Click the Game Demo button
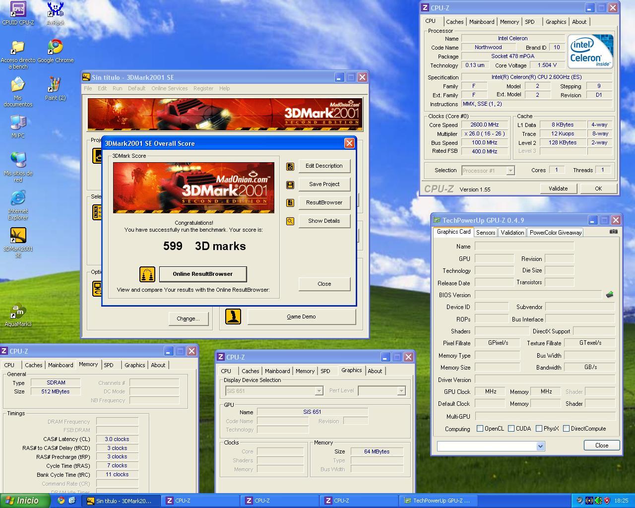The width and height of the screenshot is (635, 508). tap(301, 317)
